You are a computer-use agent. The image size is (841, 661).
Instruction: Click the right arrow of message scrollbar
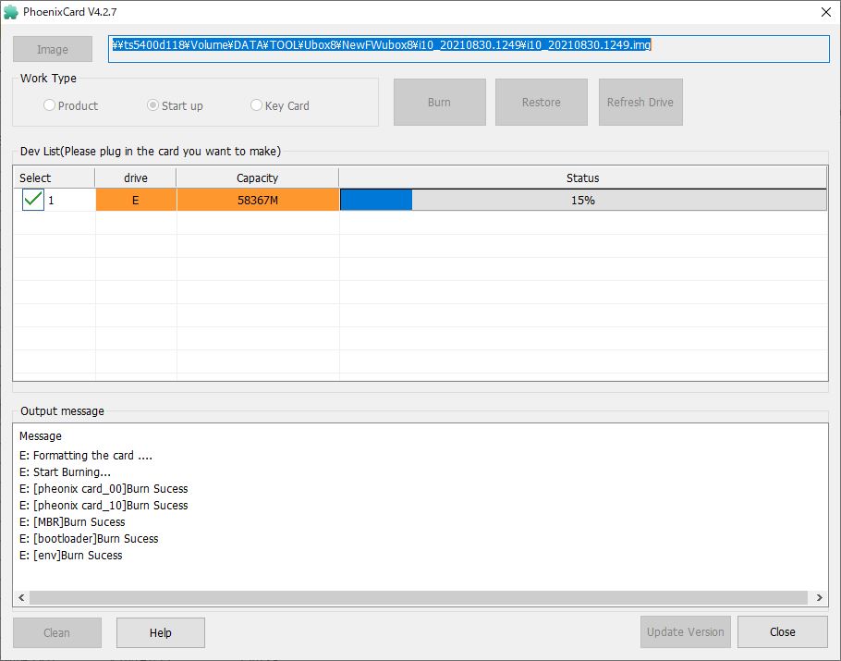[819, 598]
